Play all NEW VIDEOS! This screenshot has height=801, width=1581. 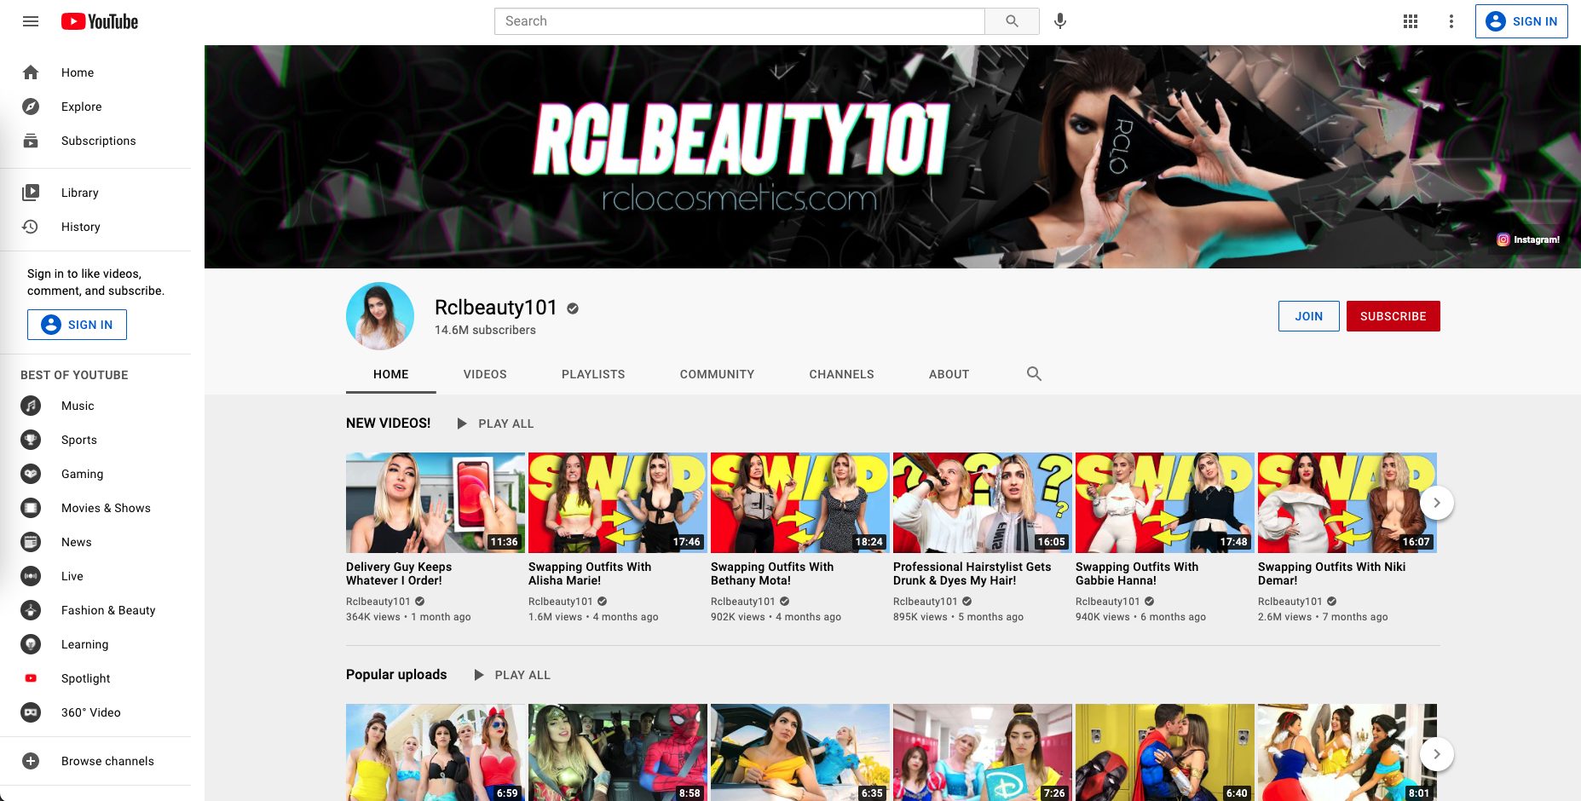[x=496, y=424]
